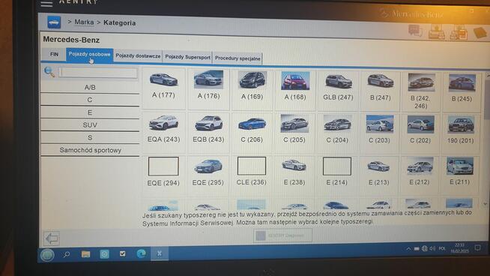Open the chat messages icon top right
This screenshot has width=490, height=276.
pyautogui.click(x=415, y=31)
